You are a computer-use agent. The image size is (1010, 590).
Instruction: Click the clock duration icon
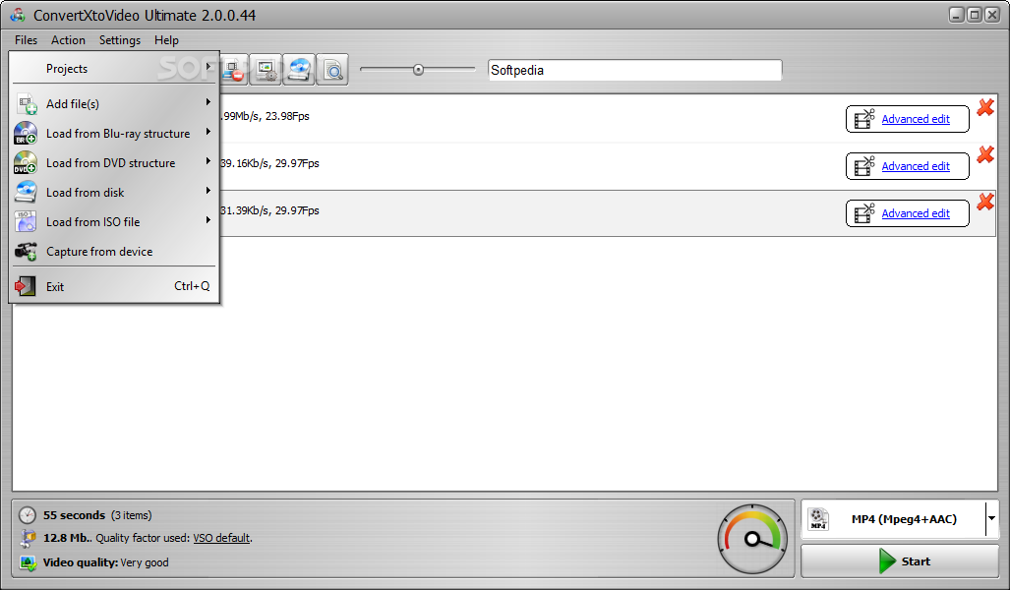28,515
